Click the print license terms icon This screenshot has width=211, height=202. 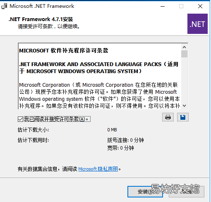[168, 117]
